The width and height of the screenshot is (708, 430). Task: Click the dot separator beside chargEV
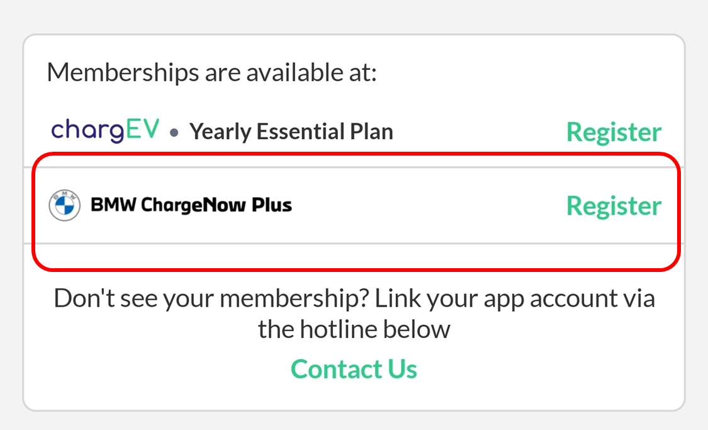click(174, 133)
